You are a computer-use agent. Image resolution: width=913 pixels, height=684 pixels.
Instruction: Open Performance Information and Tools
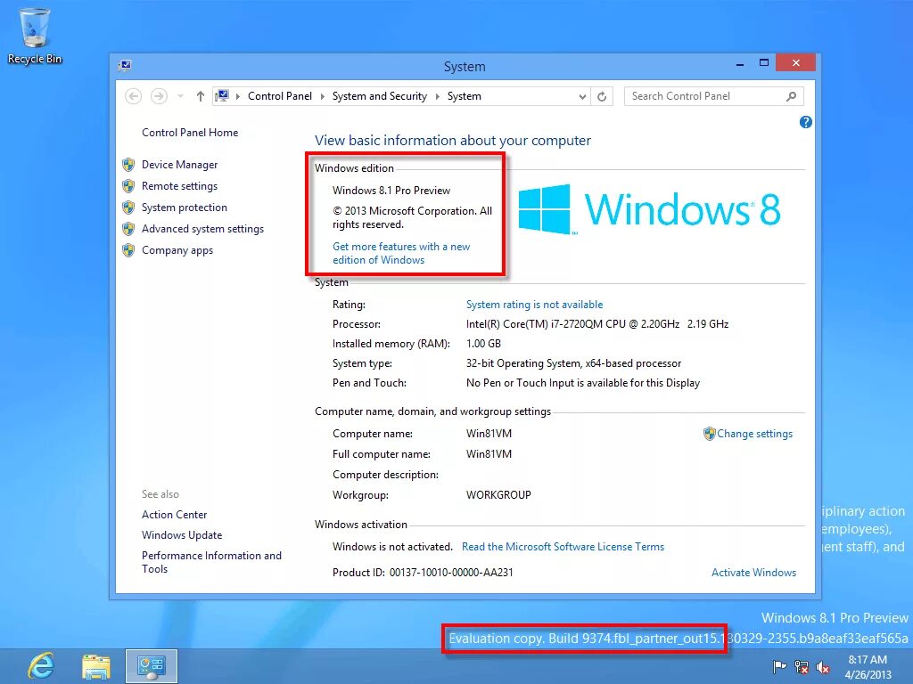(211, 563)
